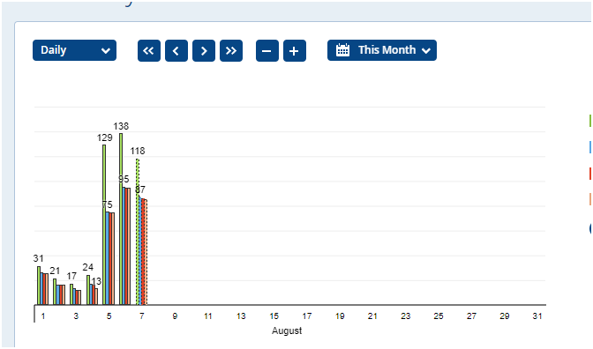Click the x-axis day label 21

(373, 316)
